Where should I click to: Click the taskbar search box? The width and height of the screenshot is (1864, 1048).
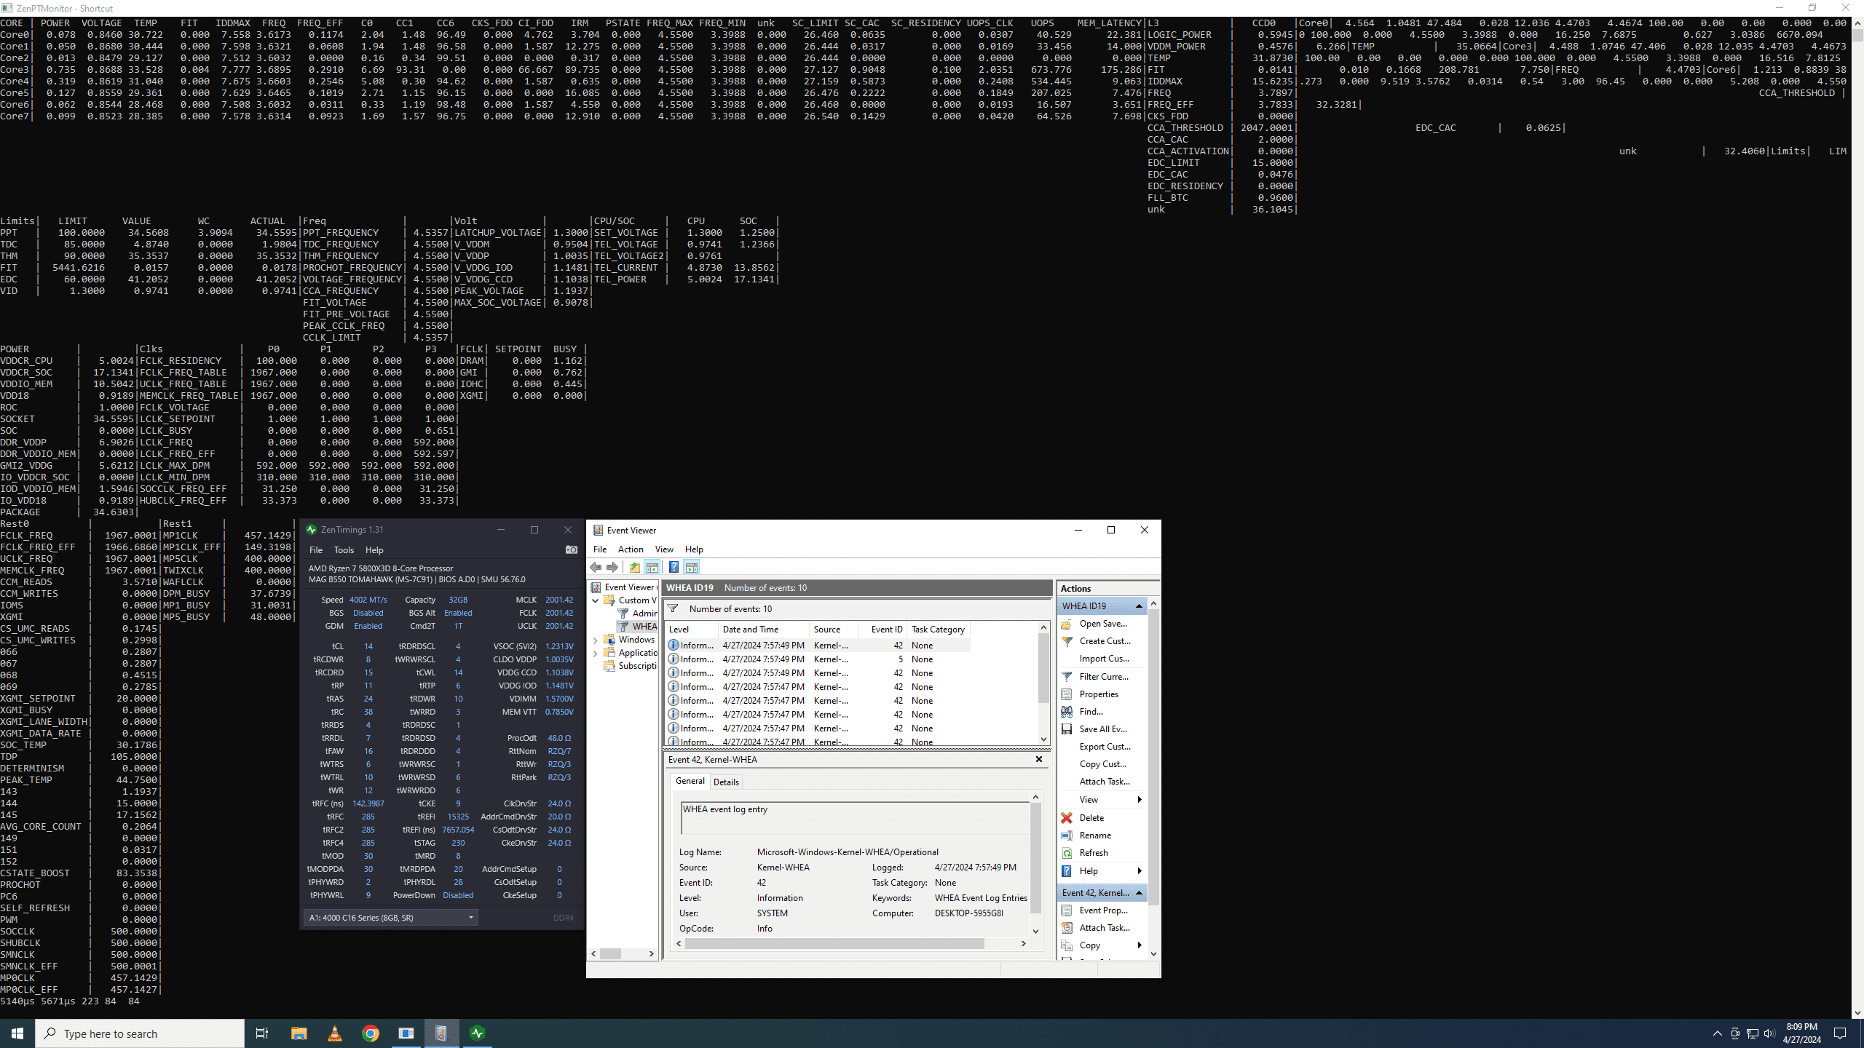(x=141, y=1033)
